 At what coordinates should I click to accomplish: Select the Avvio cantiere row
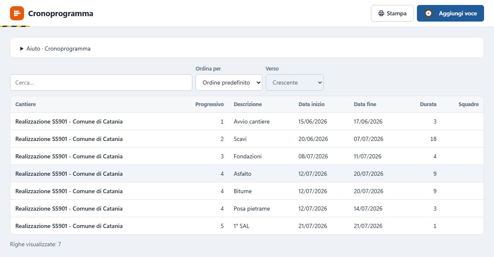247,121
